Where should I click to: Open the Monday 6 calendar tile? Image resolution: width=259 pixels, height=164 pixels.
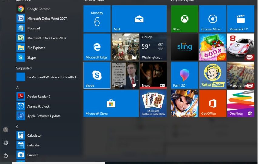click(97, 19)
